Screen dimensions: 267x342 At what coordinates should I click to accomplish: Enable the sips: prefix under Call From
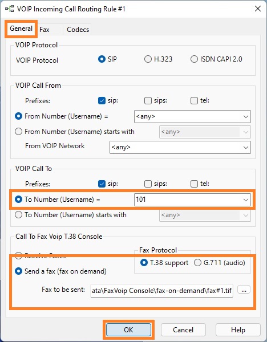coord(148,100)
